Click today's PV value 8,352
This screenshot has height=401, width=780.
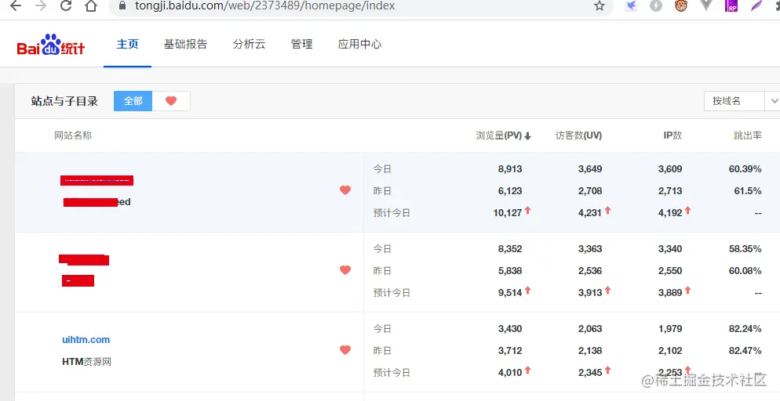click(510, 248)
